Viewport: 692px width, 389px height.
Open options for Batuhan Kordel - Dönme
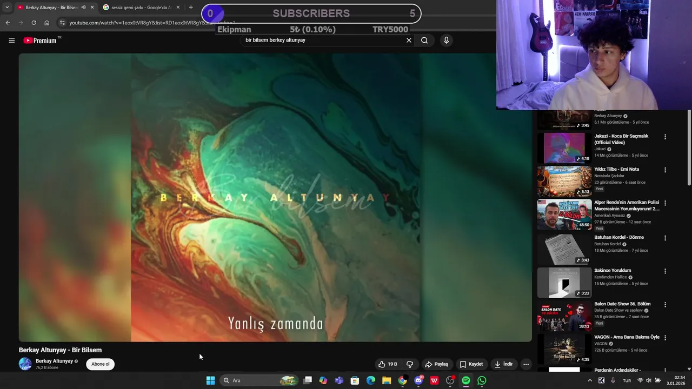click(x=665, y=238)
